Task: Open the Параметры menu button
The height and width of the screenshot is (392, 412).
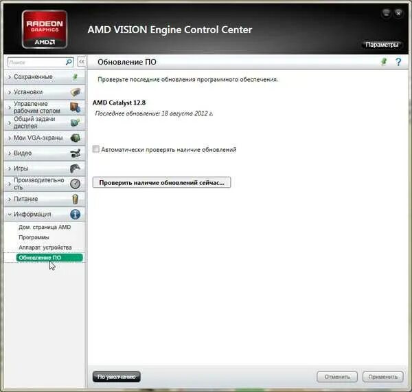Action: 382,45
